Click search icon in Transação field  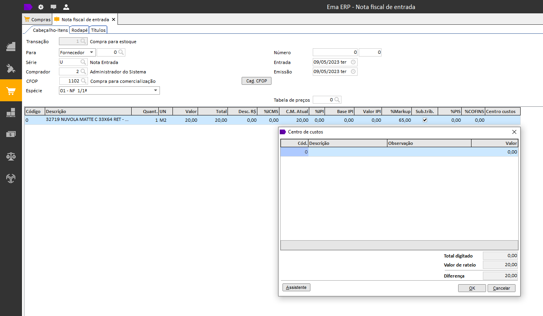pyautogui.click(x=83, y=41)
